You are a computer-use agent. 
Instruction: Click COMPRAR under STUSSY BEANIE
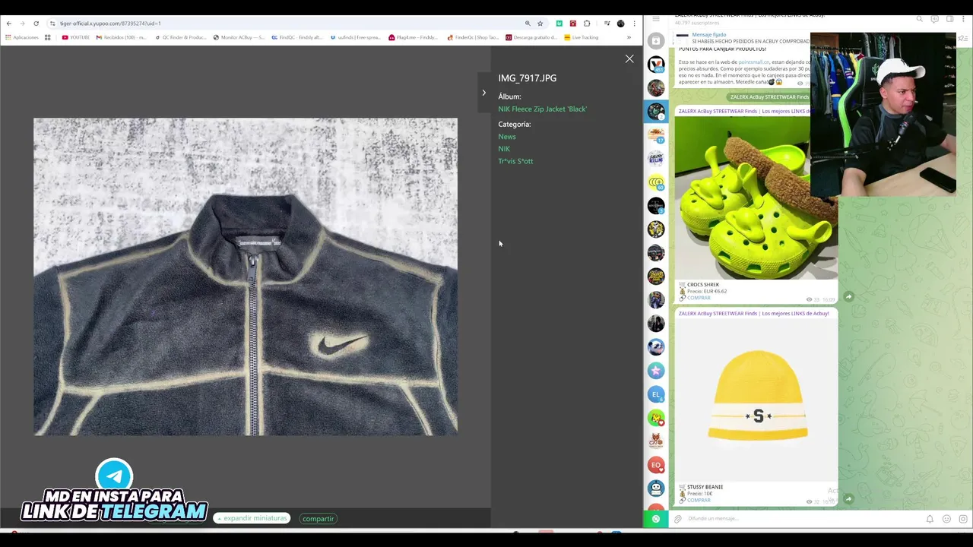pos(699,500)
